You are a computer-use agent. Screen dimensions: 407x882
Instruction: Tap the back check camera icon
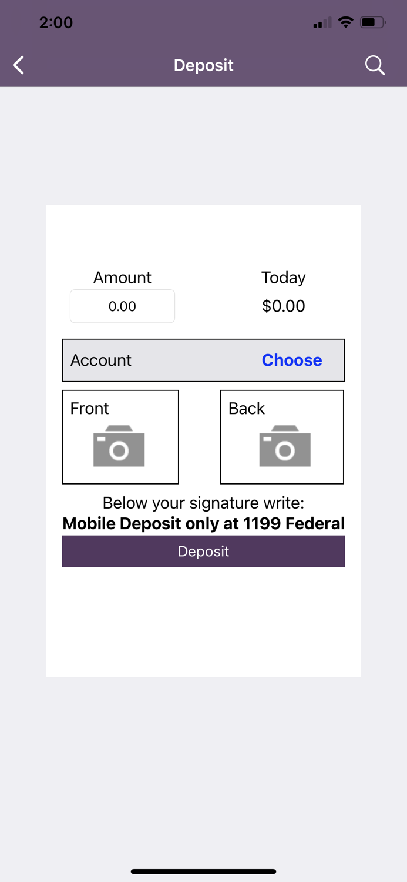(x=285, y=446)
